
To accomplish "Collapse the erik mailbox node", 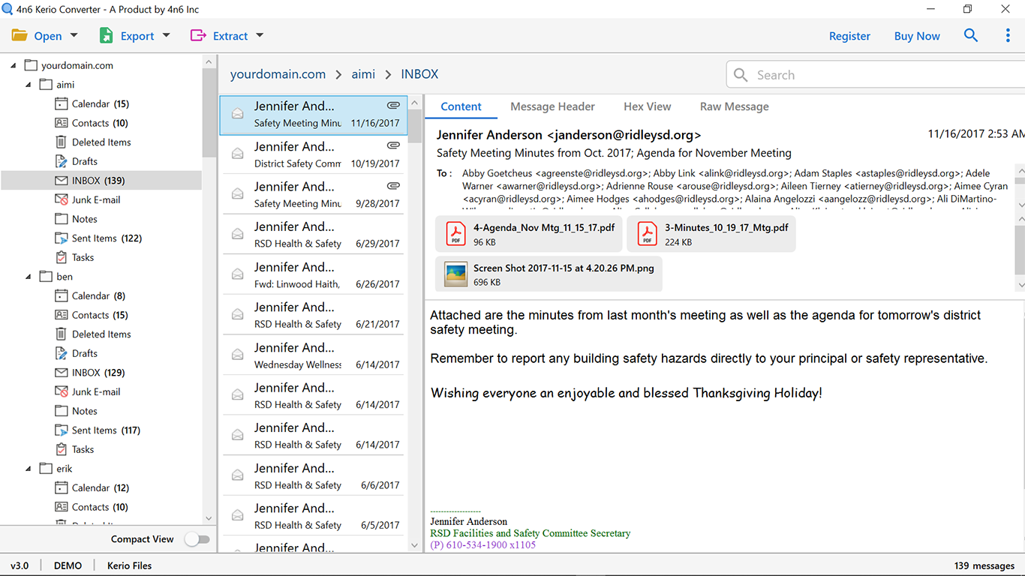I will [29, 469].
